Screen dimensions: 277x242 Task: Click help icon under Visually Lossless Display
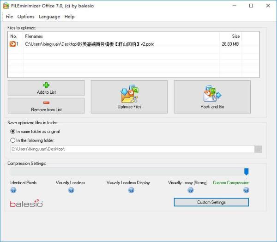click(131, 190)
